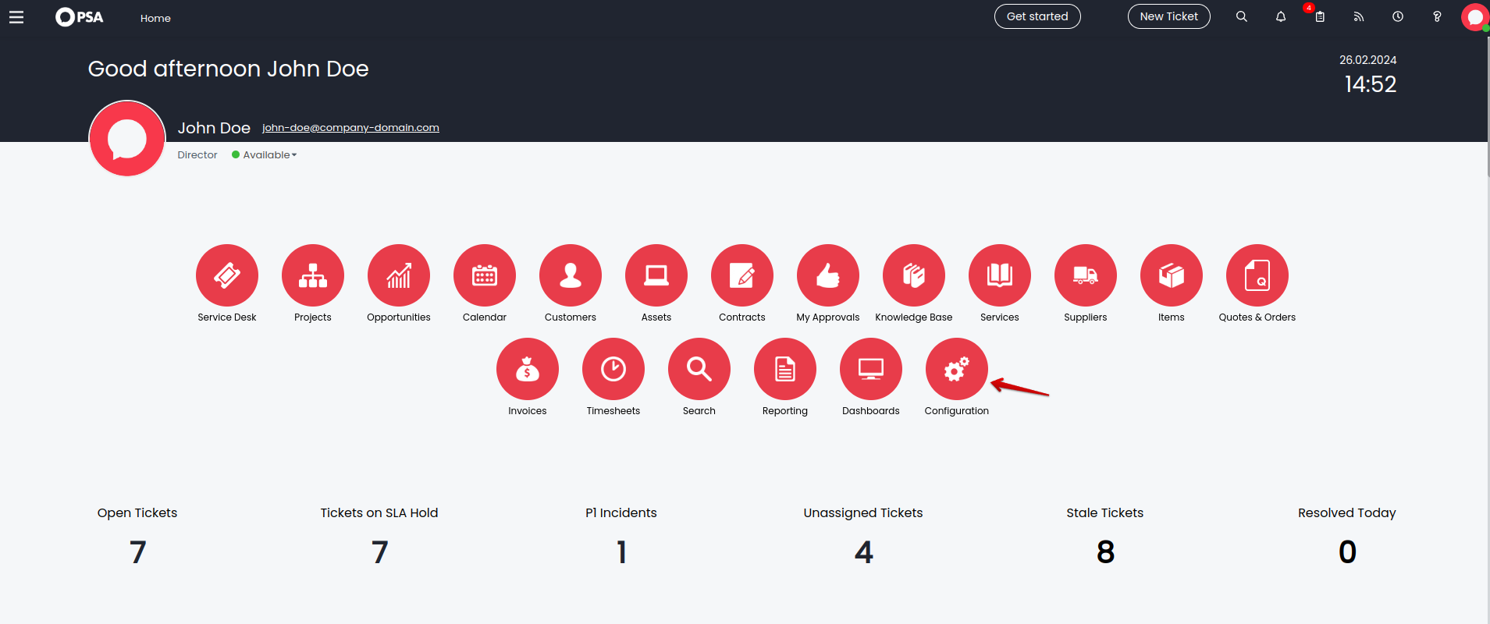The image size is (1490, 624).
Task: Open the Service Desk module
Action: (x=227, y=275)
